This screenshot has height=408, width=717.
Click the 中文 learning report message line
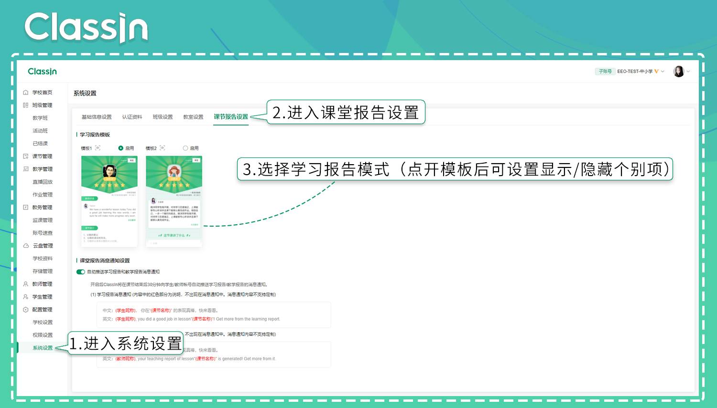(x=160, y=311)
